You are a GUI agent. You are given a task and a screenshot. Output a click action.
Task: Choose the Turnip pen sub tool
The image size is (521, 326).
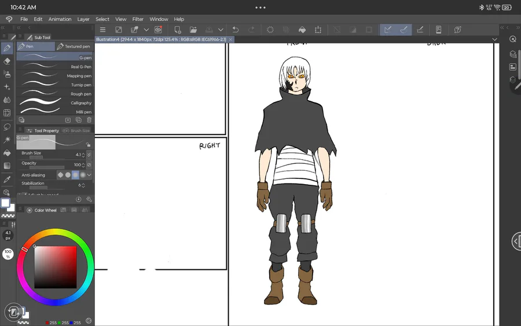(x=55, y=85)
